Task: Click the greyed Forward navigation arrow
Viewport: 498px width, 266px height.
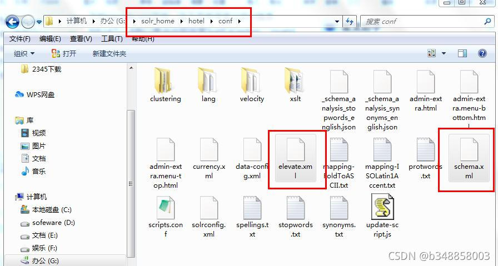Action: pos(28,22)
